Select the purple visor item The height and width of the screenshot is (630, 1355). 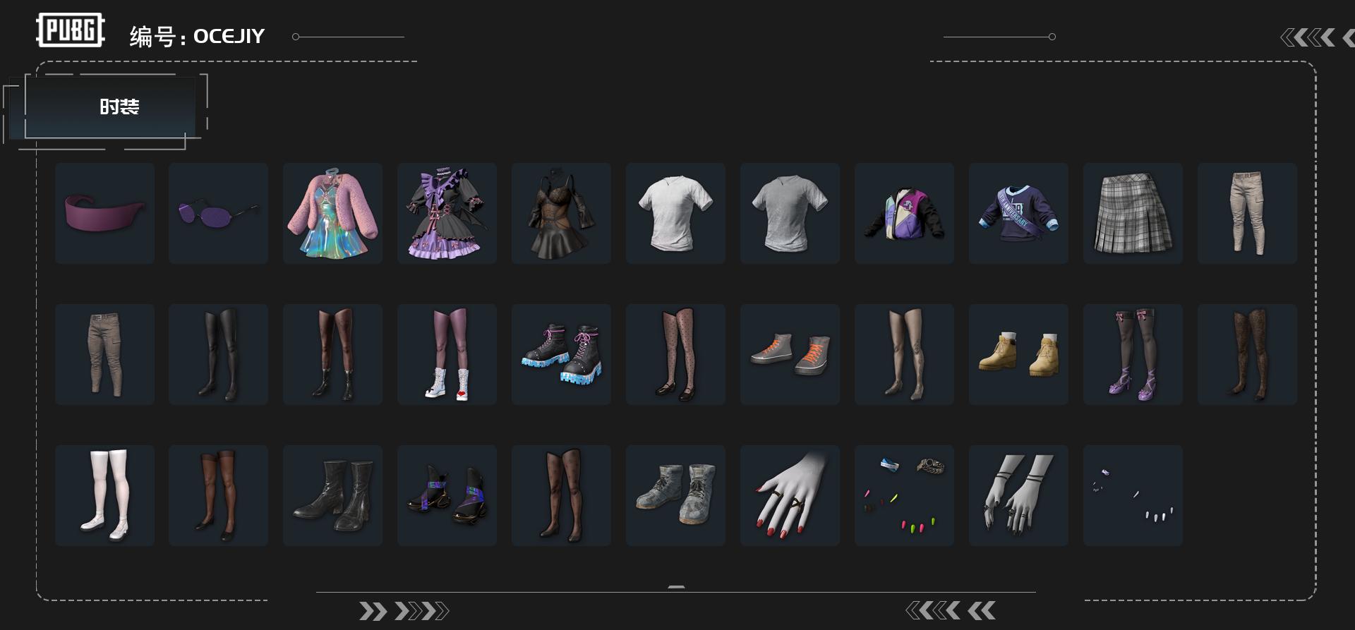[x=104, y=213]
